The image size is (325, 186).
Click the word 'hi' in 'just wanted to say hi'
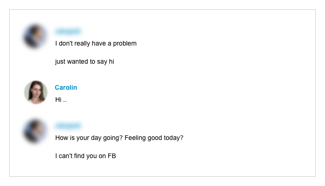click(x=111, y=61)
